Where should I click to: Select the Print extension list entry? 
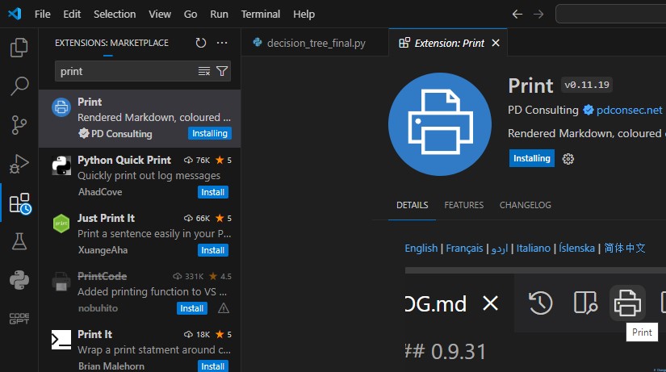(x=140, y=119)
